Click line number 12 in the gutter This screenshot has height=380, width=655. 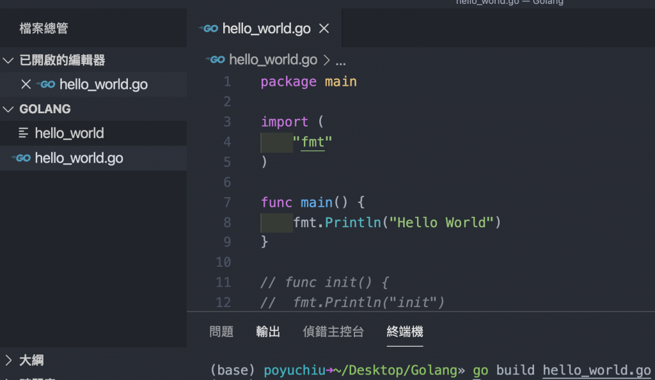[x=223, y=303]
